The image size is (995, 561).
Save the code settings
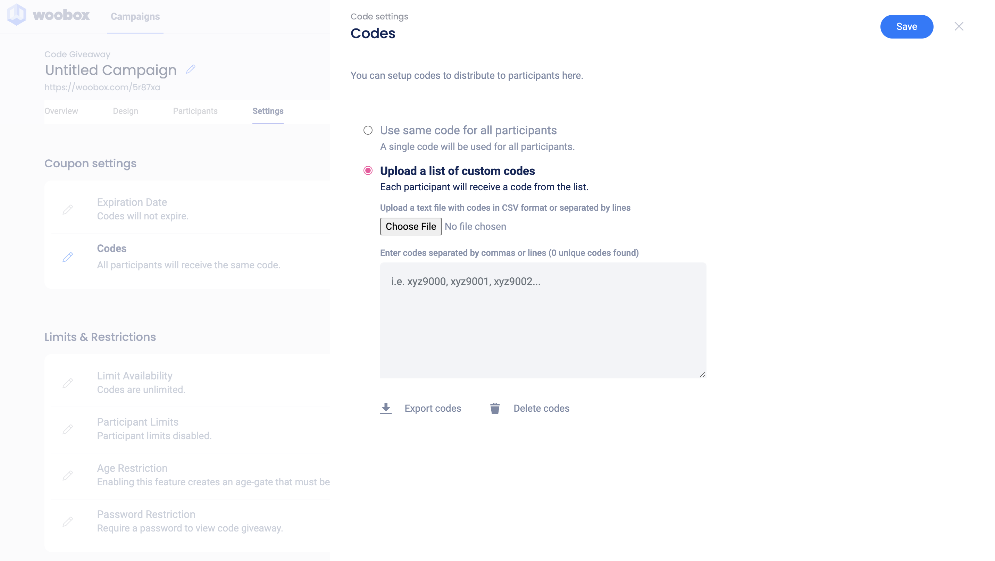(x=906, y=27)
